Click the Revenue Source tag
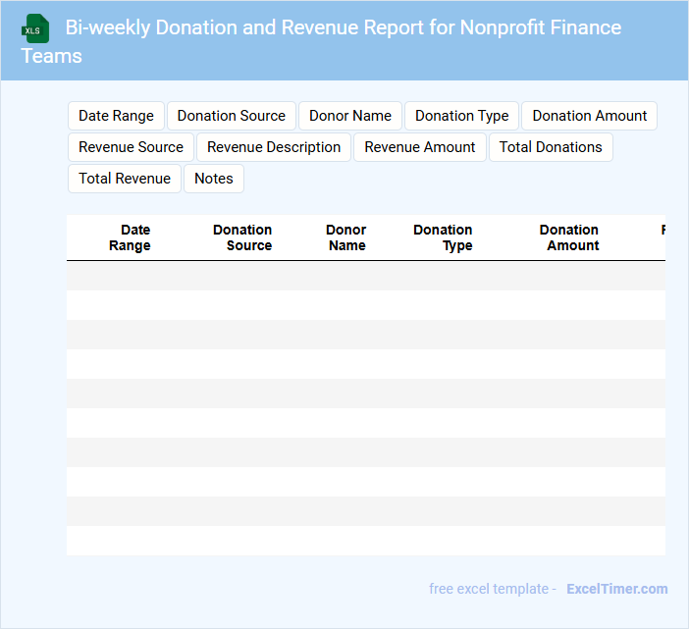Image resolution: width=689 pixels, height=629 pixels. coord(131,147)
